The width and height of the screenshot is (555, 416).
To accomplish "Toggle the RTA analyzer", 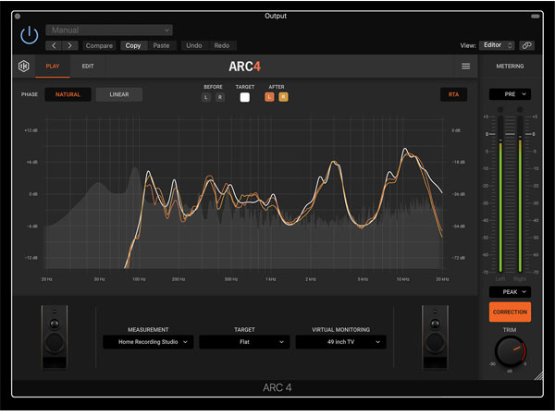I will [x=453, y=94].
